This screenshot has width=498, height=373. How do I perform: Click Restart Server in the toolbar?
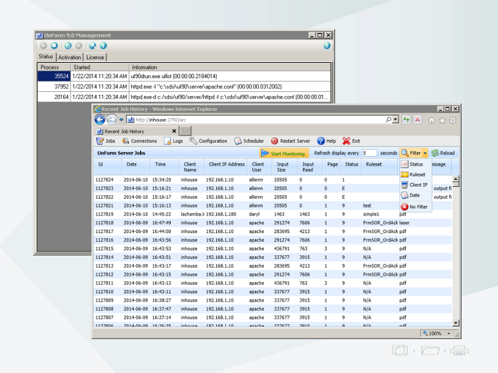click(x=290, y=141)
